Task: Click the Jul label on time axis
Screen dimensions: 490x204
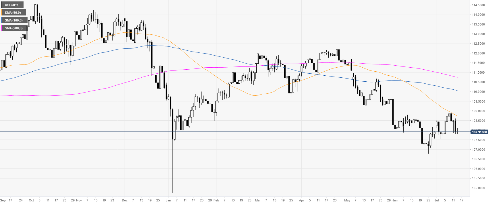Action: pos(437,200)
